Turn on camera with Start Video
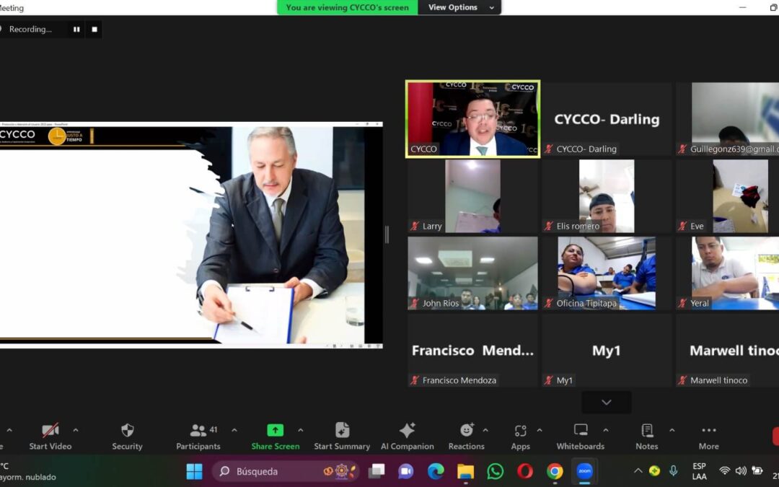 click(50, 436)
